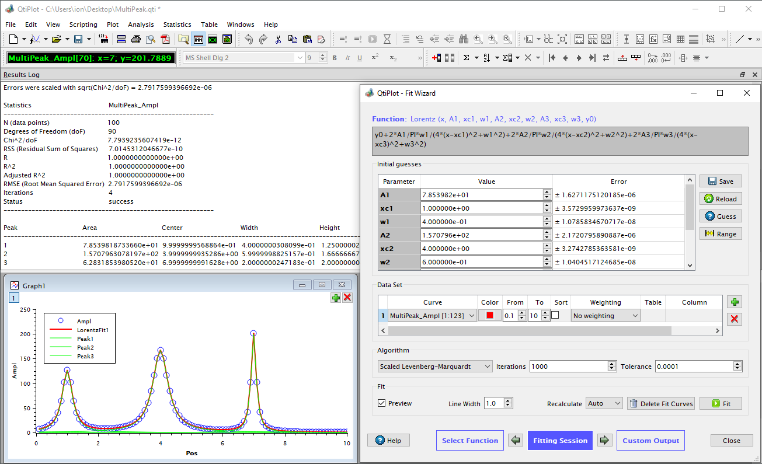Image resolution: width=762 pixels, height=464 pixels.
Task: Expand the Algorithm Scaled Levenberg-Marquardt dropdown
Action: click(x=434, y=367)
